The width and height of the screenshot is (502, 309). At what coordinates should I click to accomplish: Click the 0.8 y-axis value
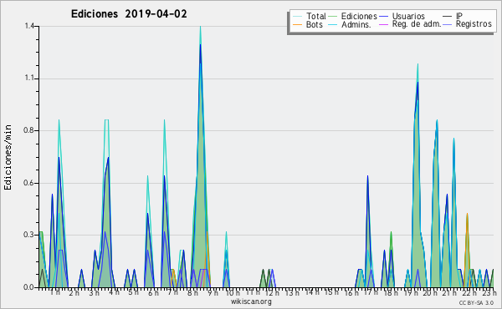pos(29,130)
